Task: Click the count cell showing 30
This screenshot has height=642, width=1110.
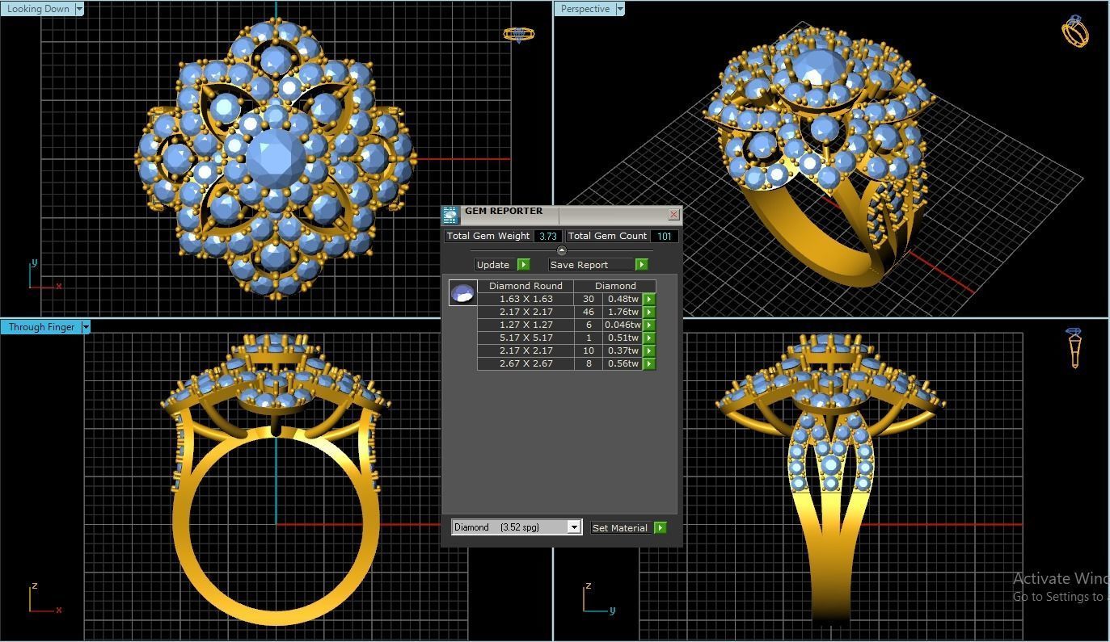Action: 589,299
